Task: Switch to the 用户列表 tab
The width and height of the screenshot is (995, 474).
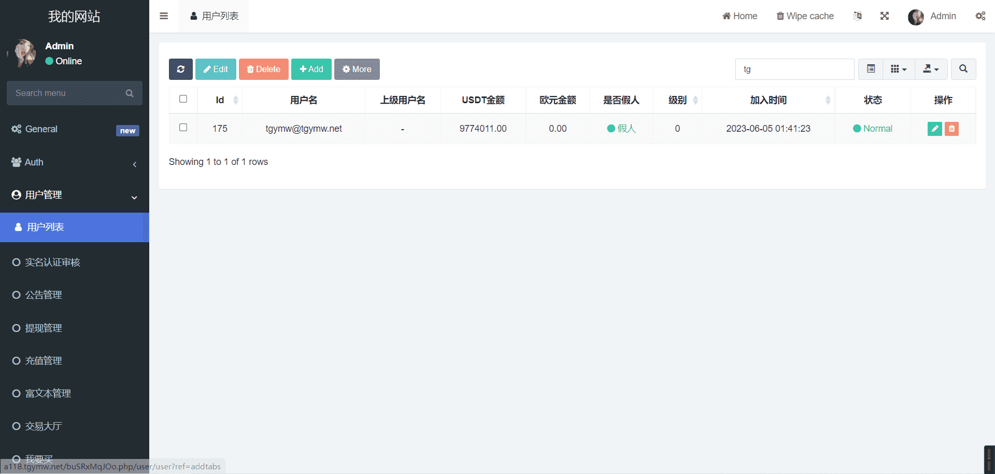Action: [214, 16]
